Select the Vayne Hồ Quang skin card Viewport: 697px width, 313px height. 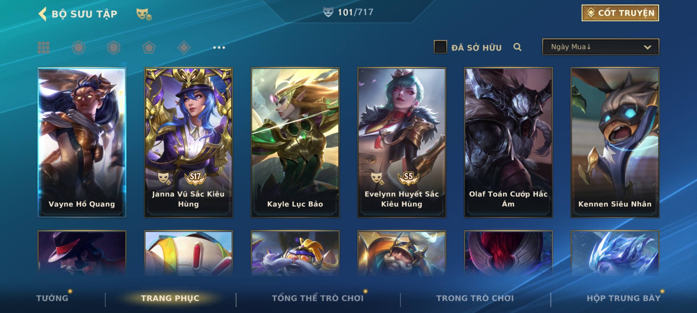coord(82,143)
